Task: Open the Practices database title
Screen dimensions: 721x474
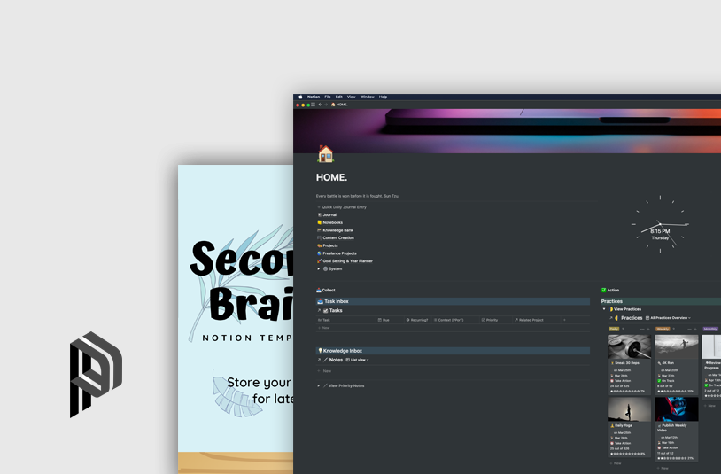Action: (632, 318)
